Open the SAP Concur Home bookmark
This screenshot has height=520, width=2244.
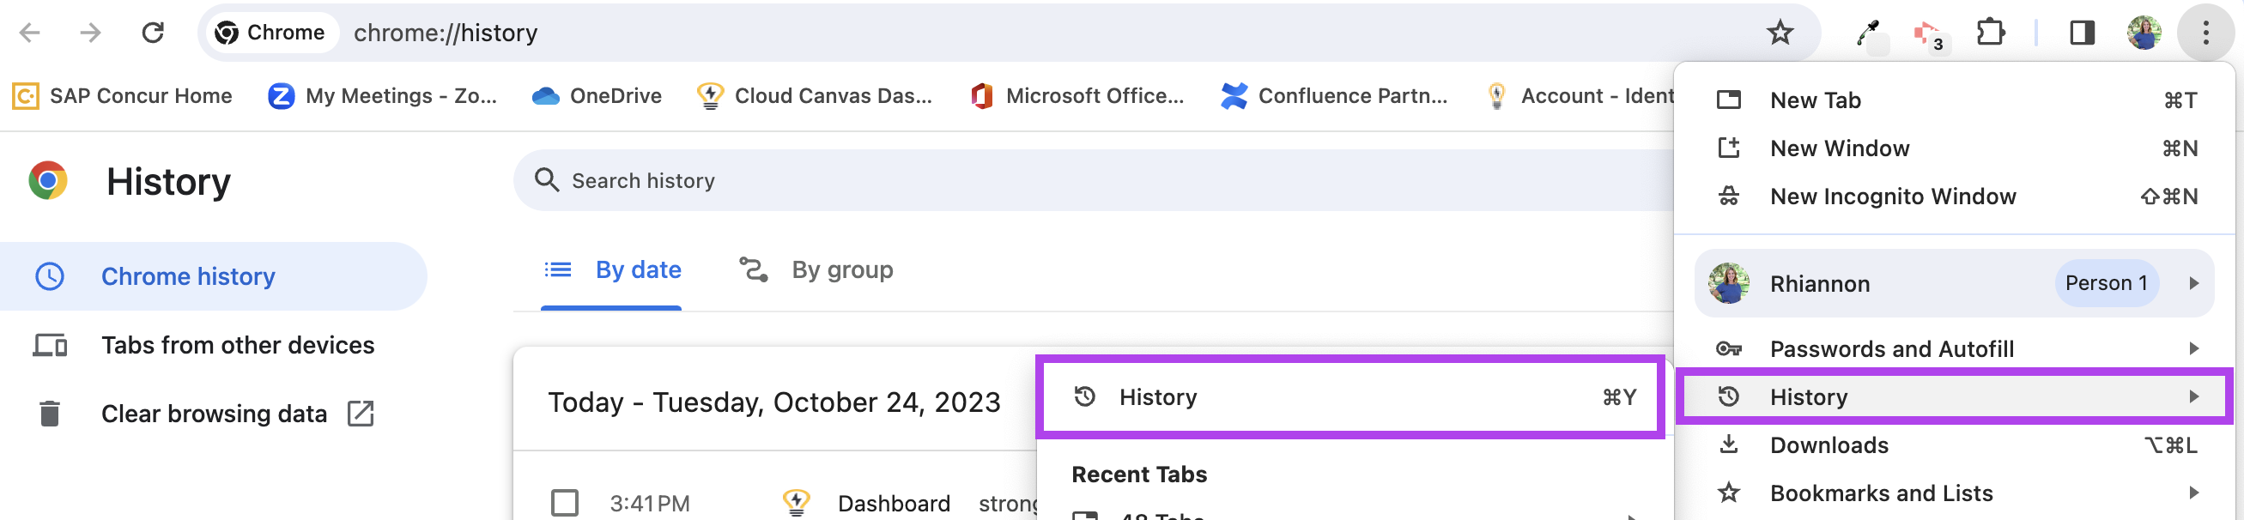pos(123,96)
